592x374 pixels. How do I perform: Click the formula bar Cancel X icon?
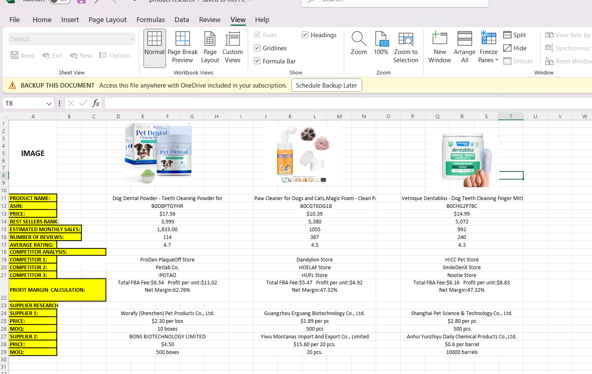(71, 103)
